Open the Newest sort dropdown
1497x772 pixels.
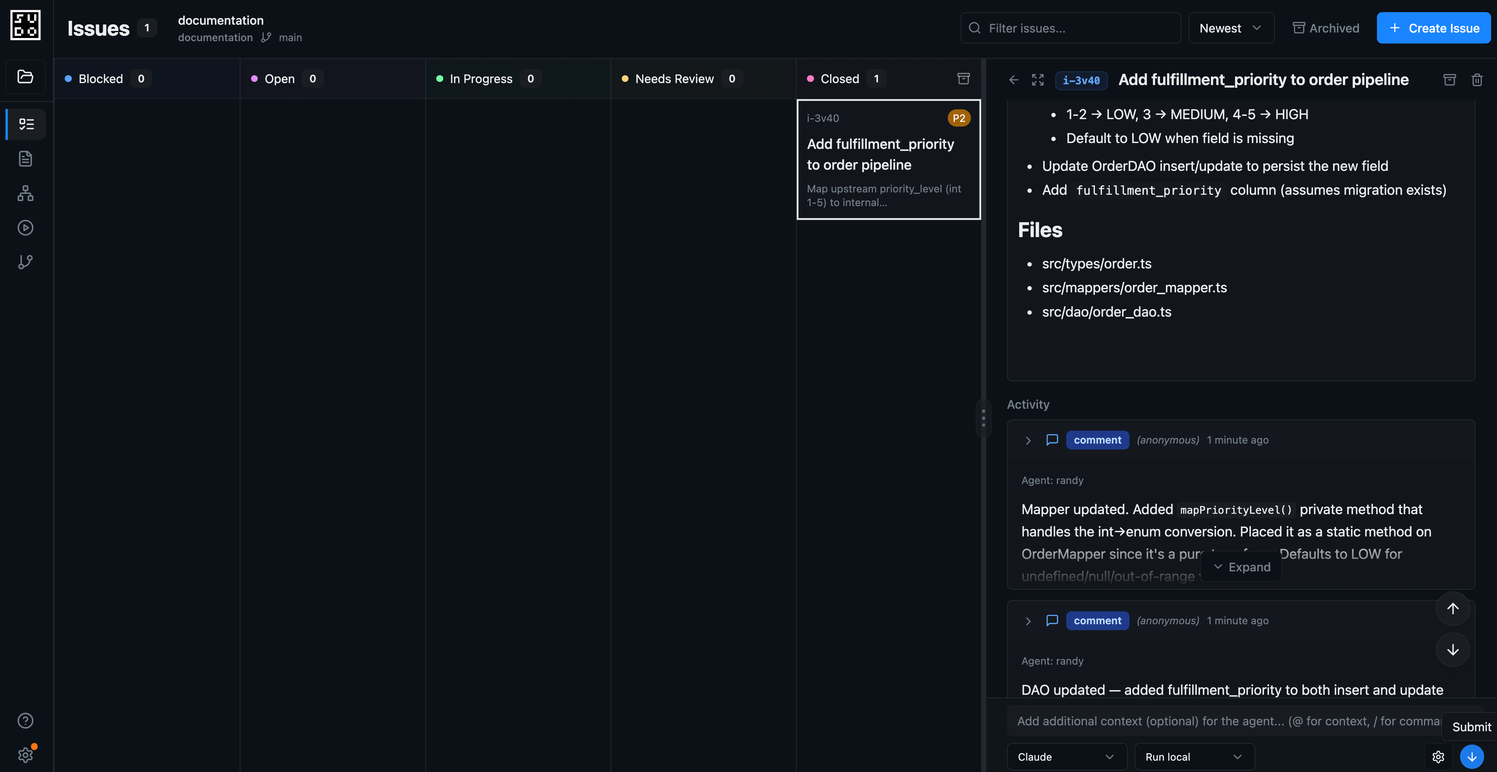(1231, 28)
